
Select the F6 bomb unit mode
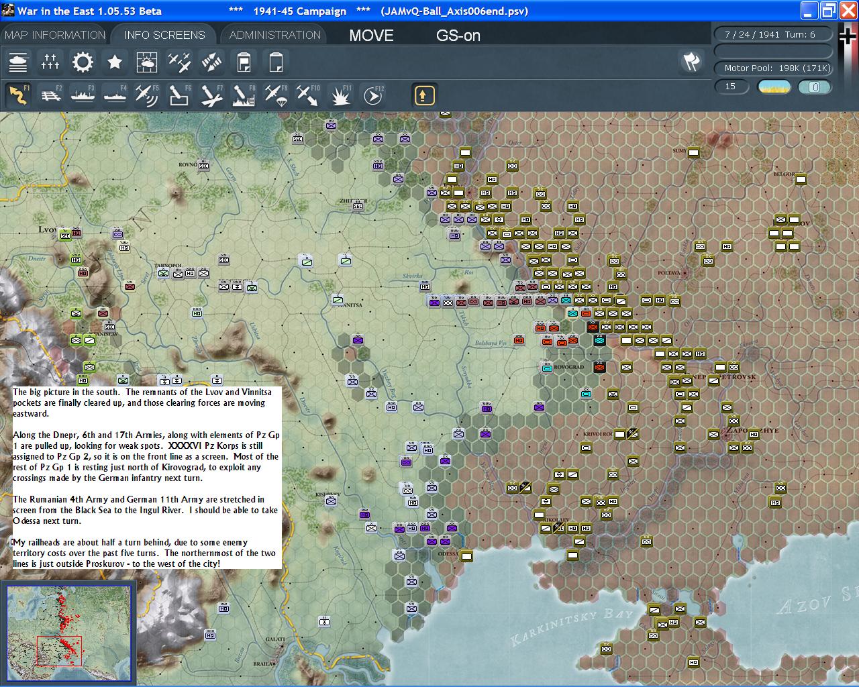179,95
